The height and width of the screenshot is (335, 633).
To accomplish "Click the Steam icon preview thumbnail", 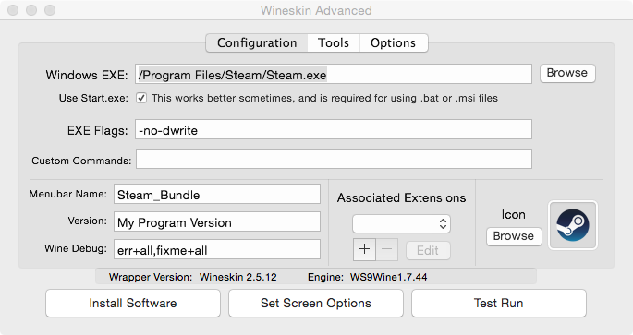I will pos(572,225).
